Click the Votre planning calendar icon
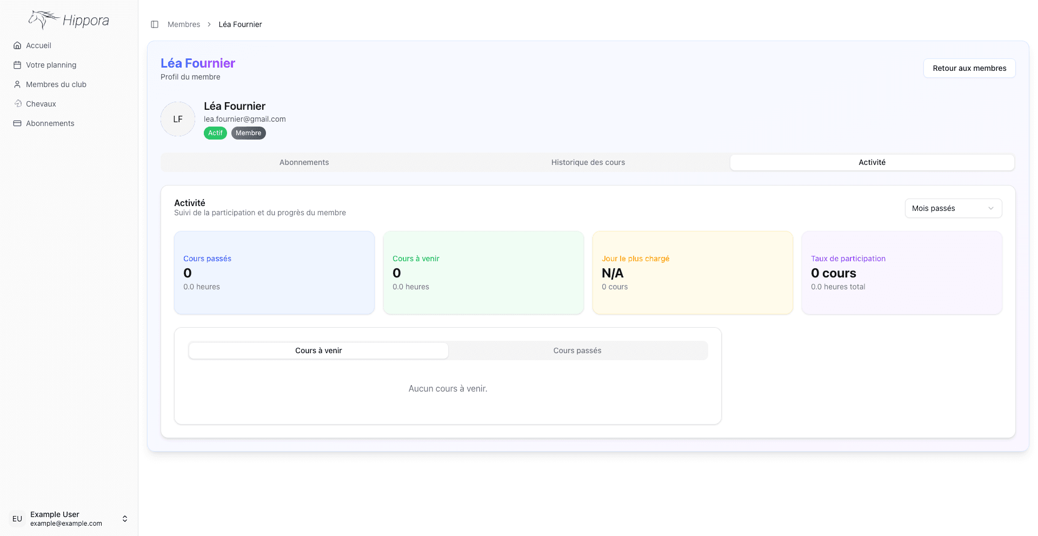The image size is (1038, 536). click(x=17, y=65)
